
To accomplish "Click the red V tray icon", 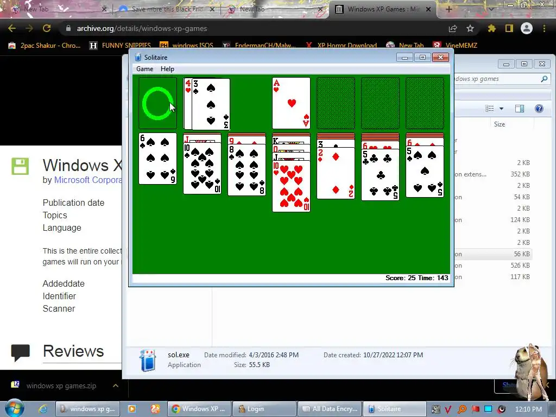I will tap(448, 409).
